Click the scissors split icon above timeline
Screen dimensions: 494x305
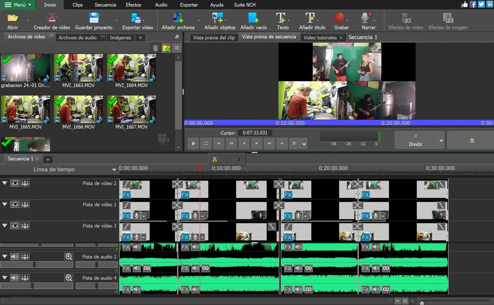click(215, 159)
